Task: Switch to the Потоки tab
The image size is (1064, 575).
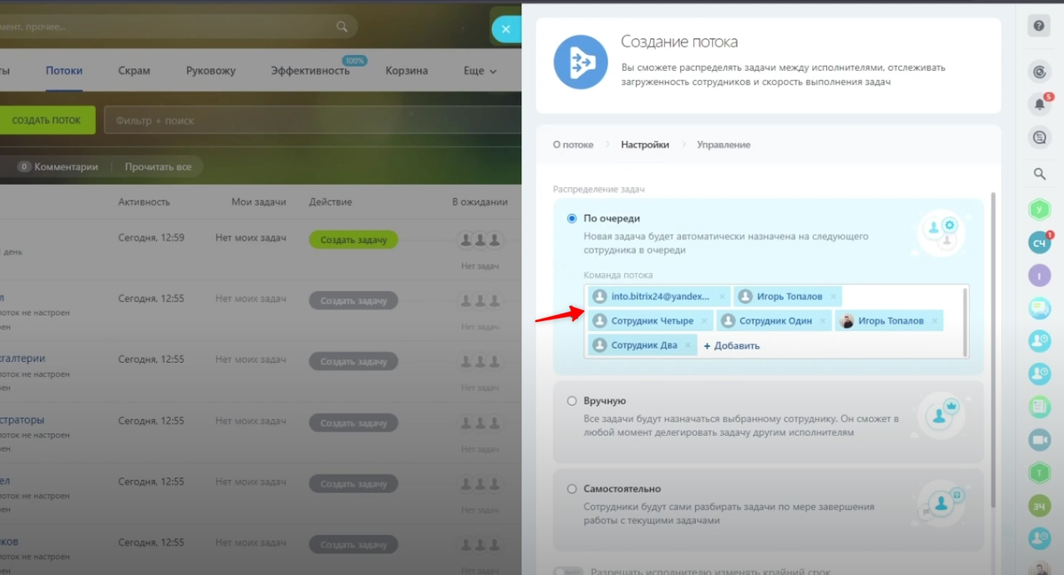Action: [x=64, y=71]
